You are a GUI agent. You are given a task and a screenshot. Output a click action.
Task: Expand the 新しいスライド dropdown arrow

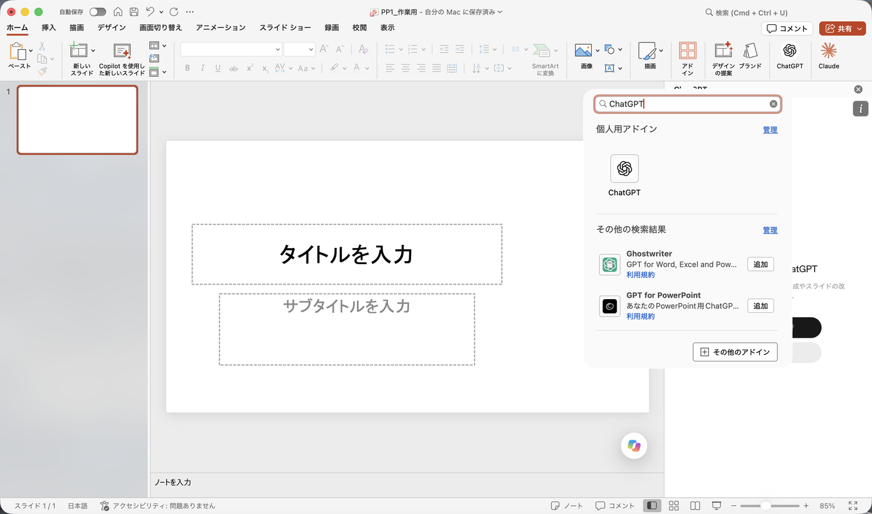click(93, 50)
